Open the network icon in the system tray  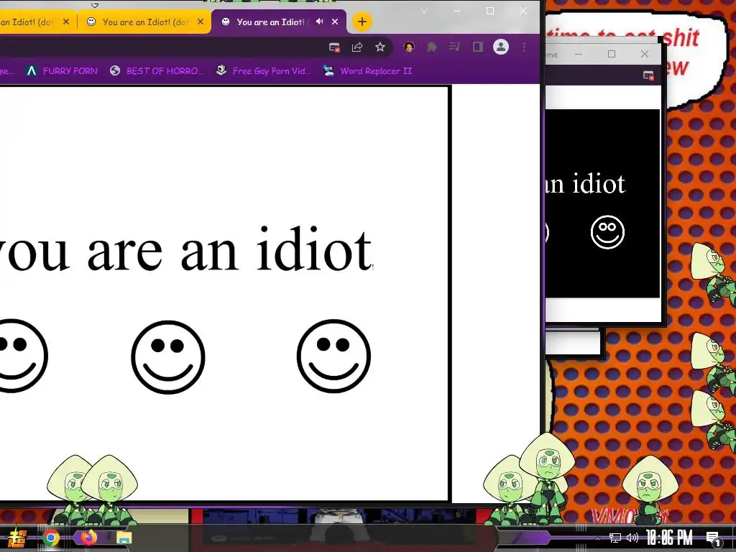tap(615, 538)
